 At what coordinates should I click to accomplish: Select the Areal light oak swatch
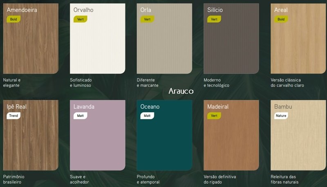(298, 38)
